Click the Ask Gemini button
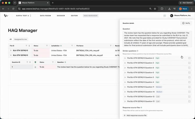The height and width of the screenshot is (119, 195). pos(186,3)
